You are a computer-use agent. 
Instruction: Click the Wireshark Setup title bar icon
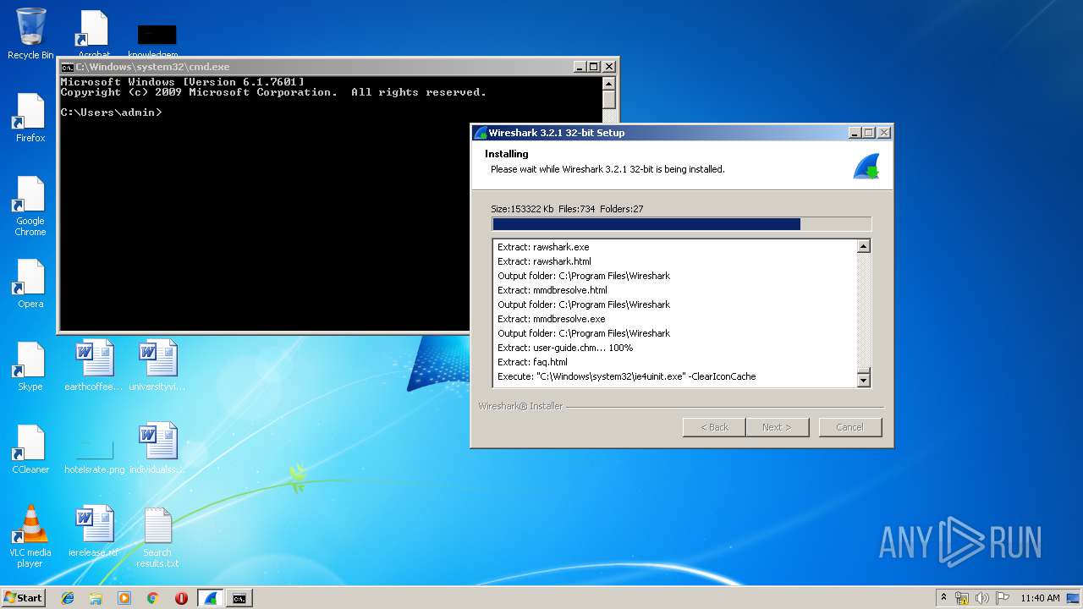coord(481,133)
